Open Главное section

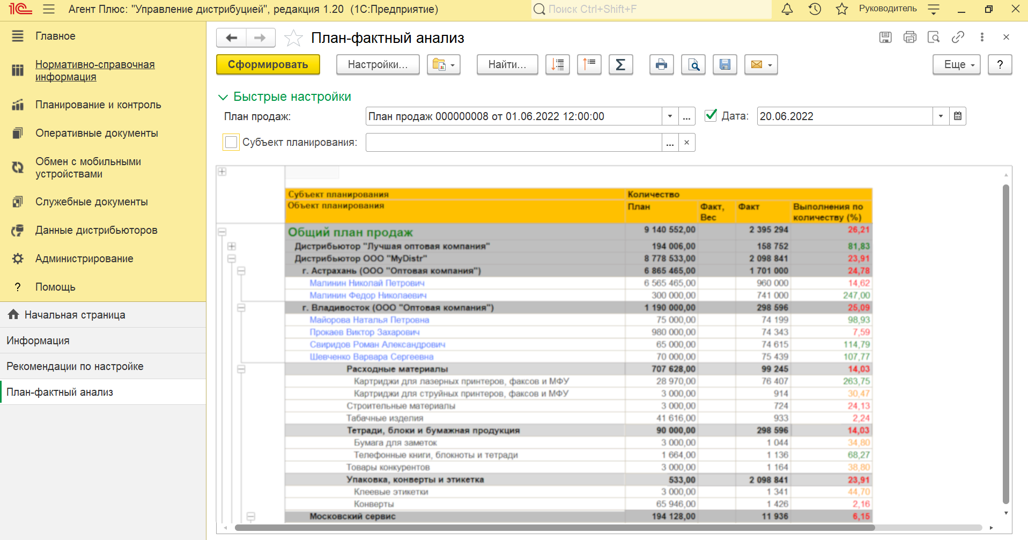tap(103, 36)
